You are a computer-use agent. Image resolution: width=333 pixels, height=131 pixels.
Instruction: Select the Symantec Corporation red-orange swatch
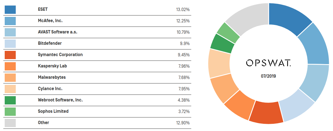pyautogui.click(x=10, y=55)
